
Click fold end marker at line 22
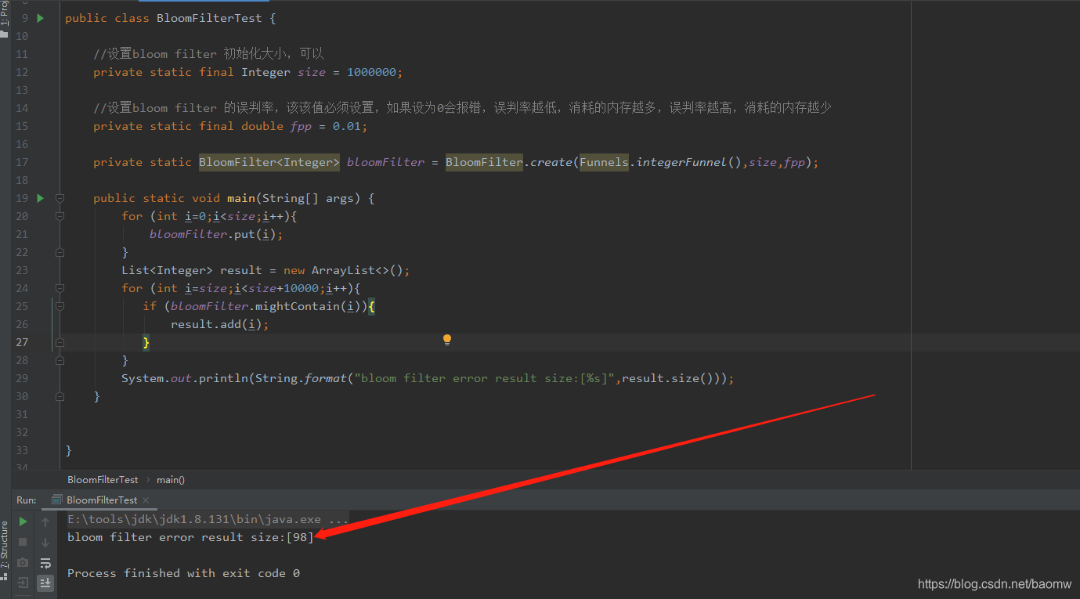[x=60, y=252]
